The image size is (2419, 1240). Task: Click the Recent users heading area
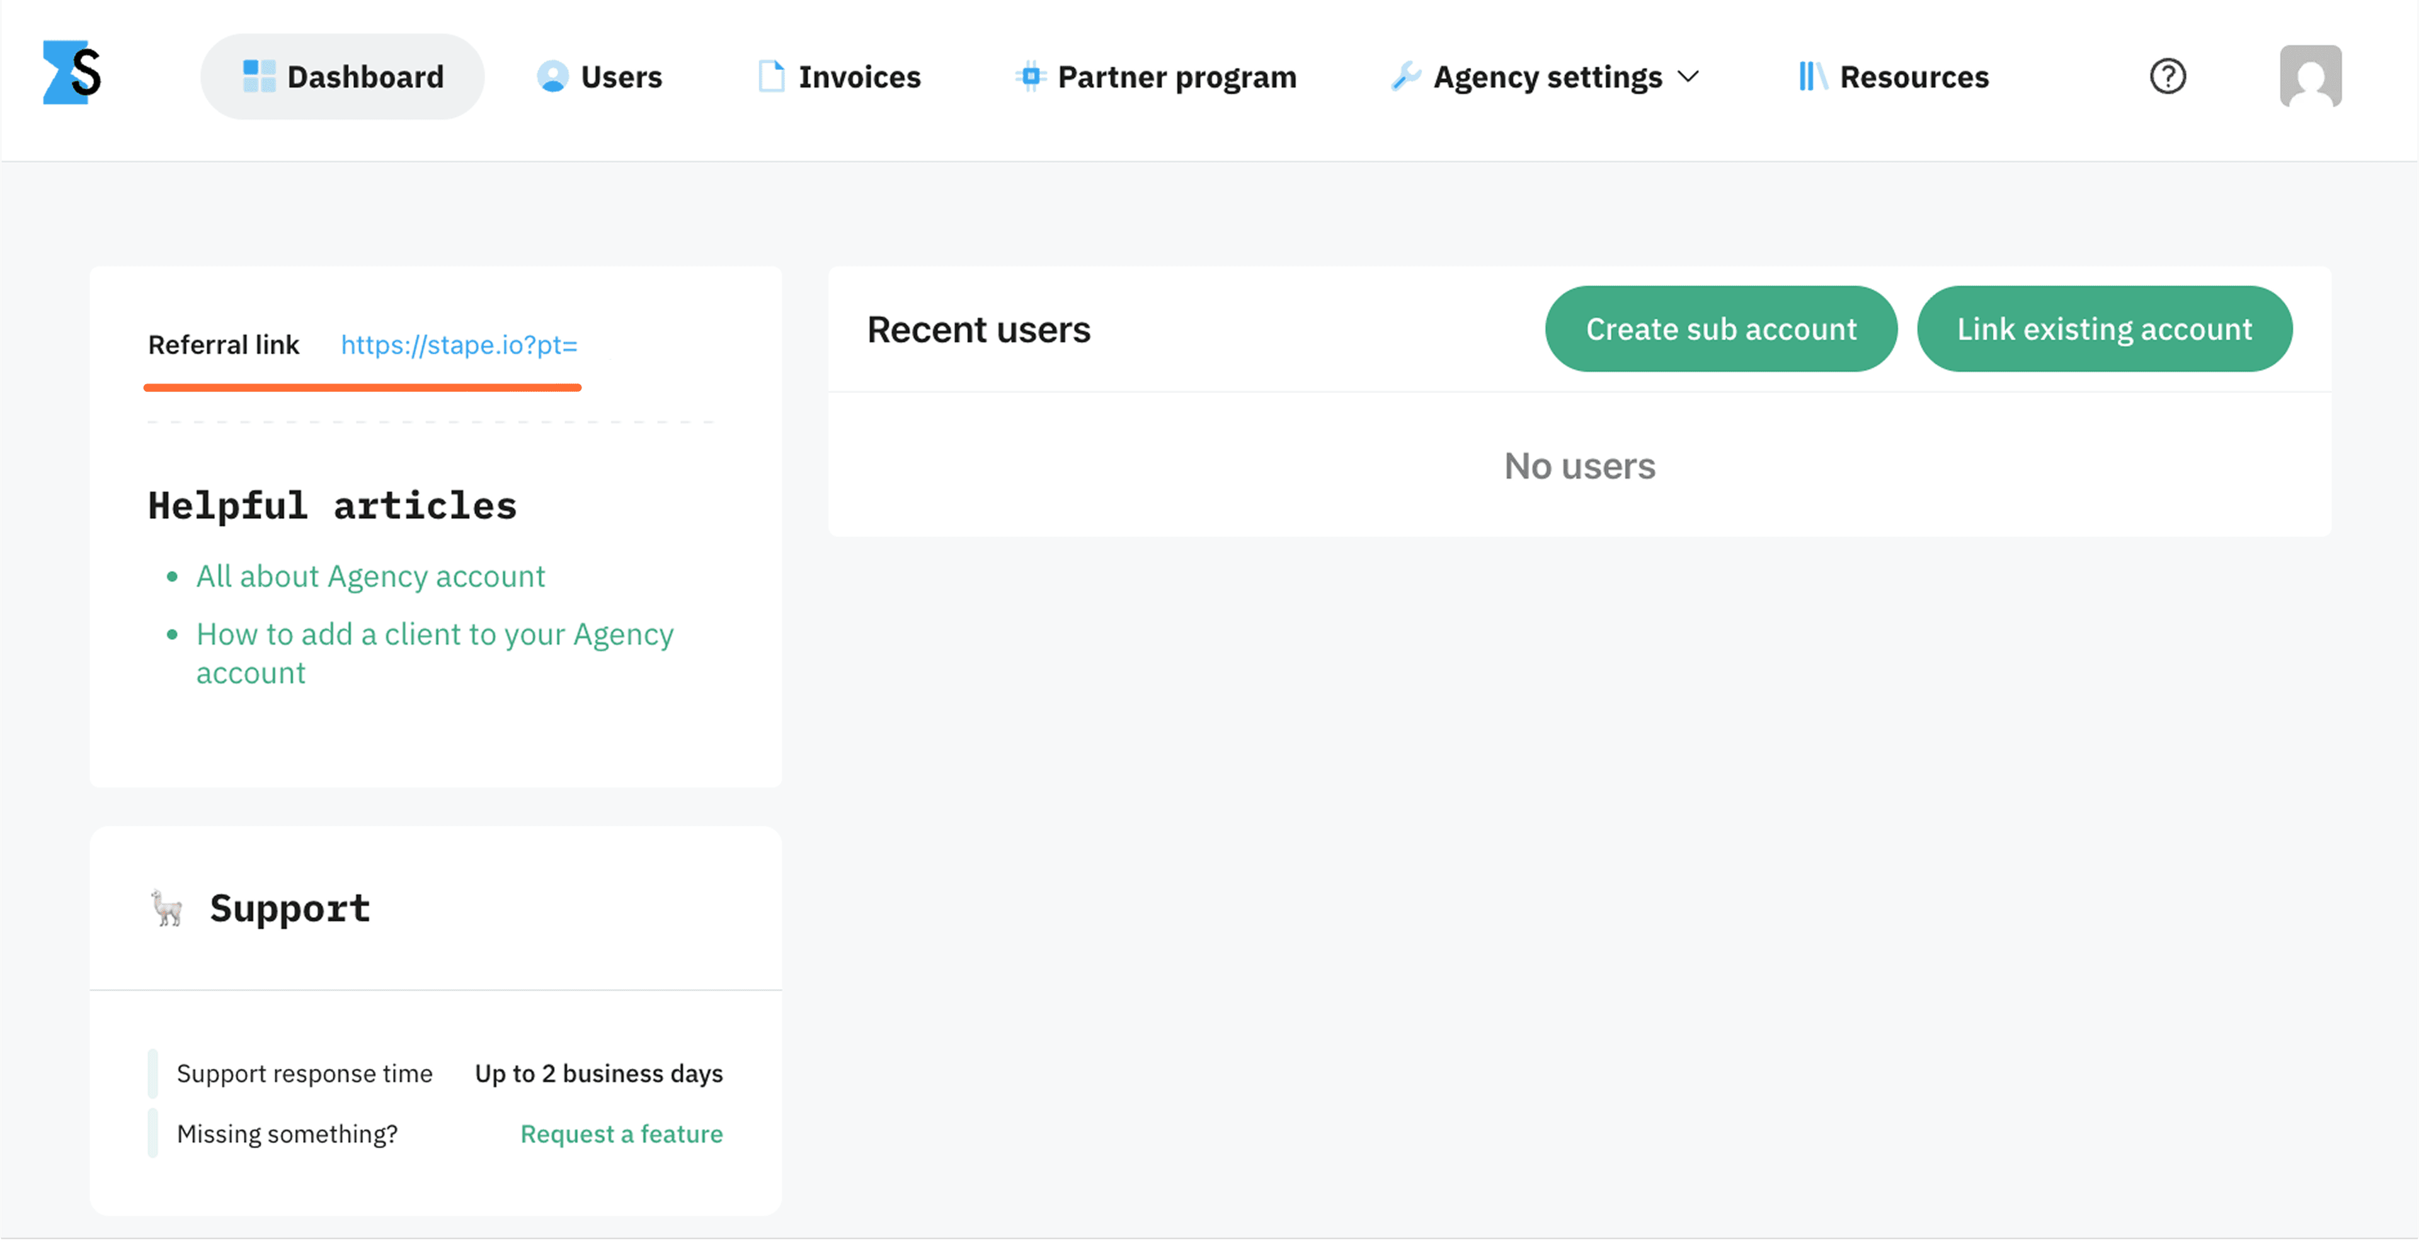click(x=980, y=329)
